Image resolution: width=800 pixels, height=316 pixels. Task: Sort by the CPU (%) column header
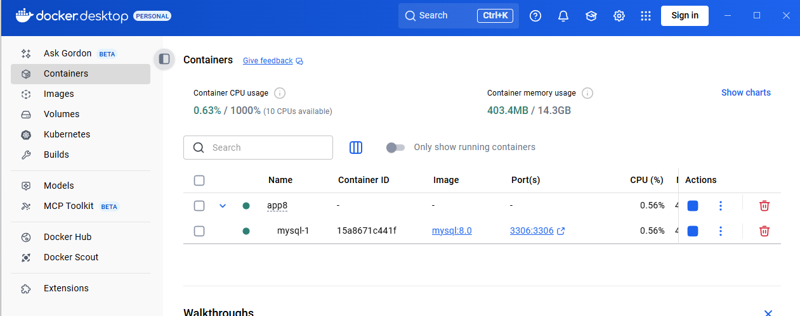[646, 180]
